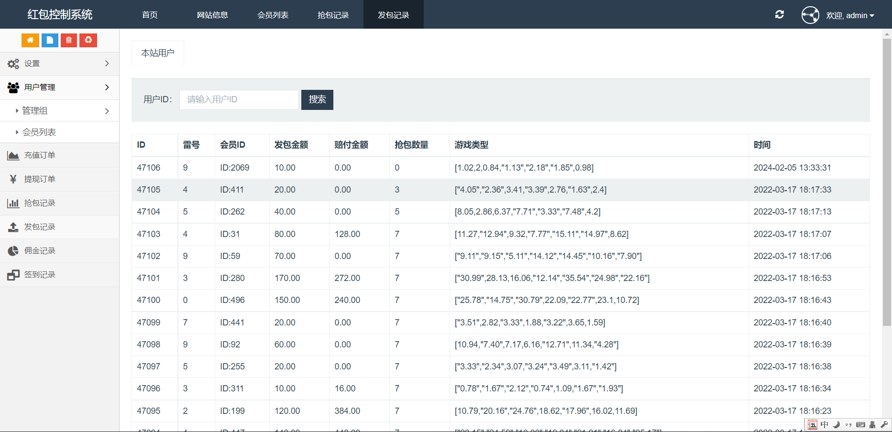Click the 128.00 payout amount cell
This screenshot has height=432, width=892.
347,234
